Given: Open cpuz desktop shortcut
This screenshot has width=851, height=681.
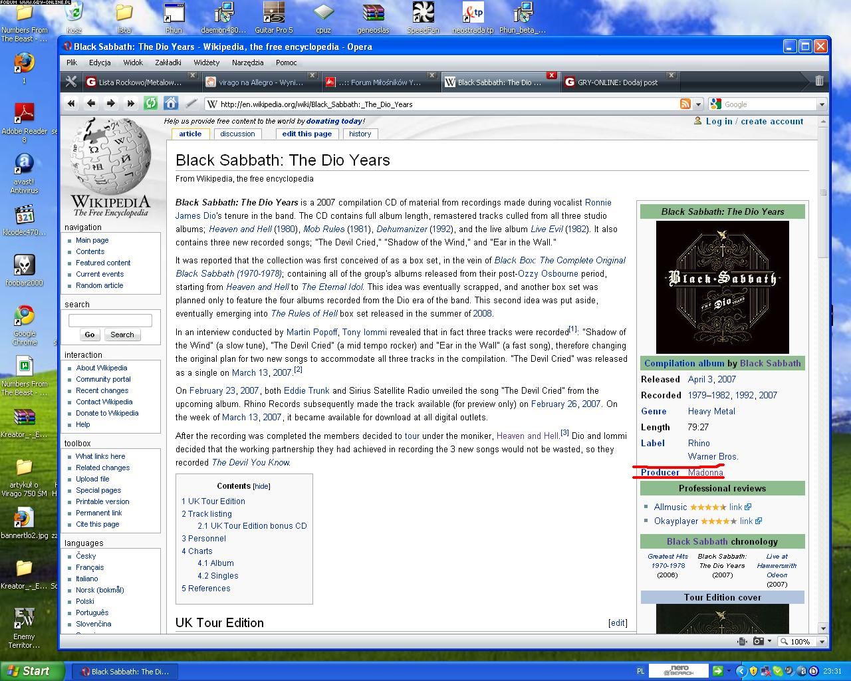Looking at the screenshot, I should [323, 18].
